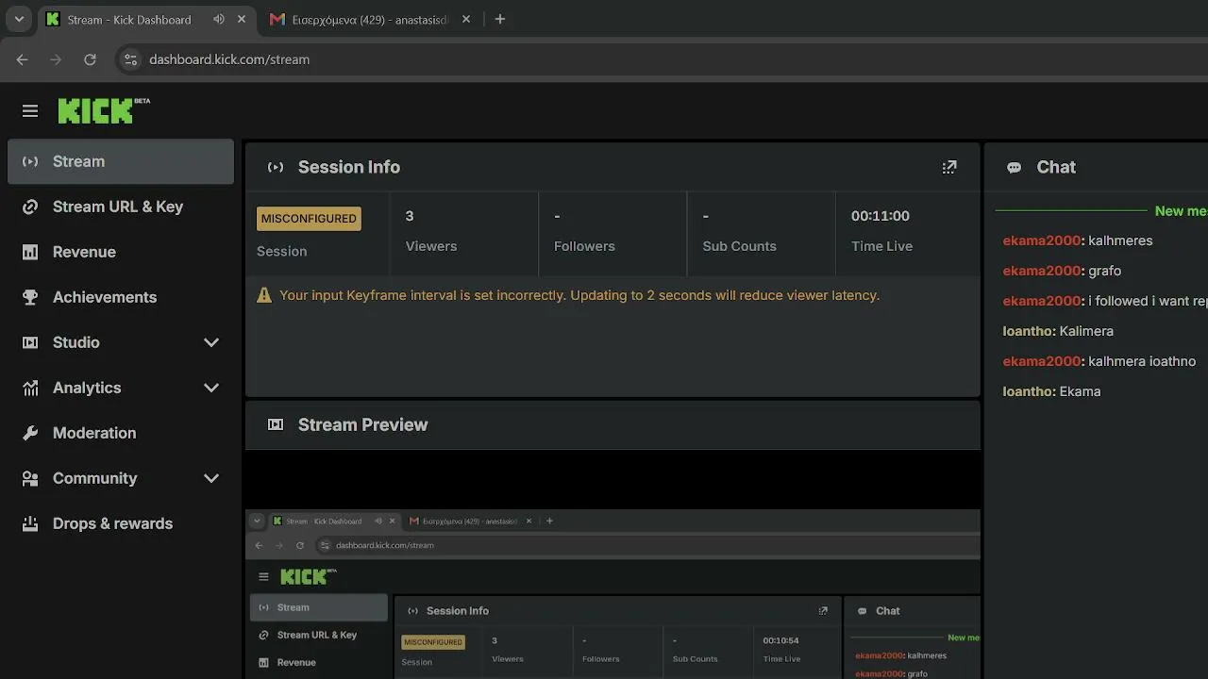Viewport: 1208px width, 679px height.
Task: Open the hamburger sidebar menu
Action: point(30,111)
